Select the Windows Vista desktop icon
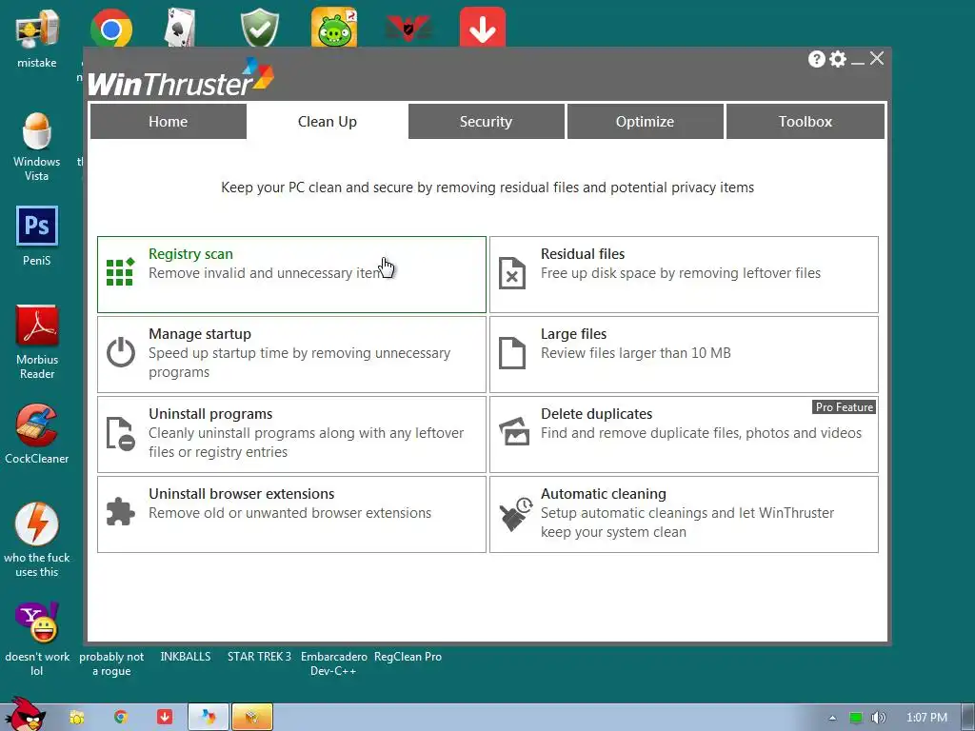 click(37, 147)
